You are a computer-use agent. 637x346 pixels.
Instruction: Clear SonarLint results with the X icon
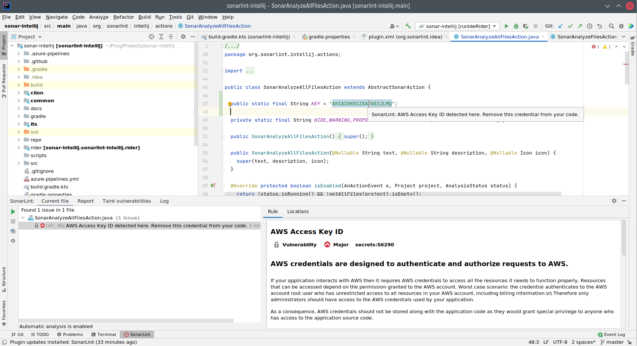(x=13, y=241)
